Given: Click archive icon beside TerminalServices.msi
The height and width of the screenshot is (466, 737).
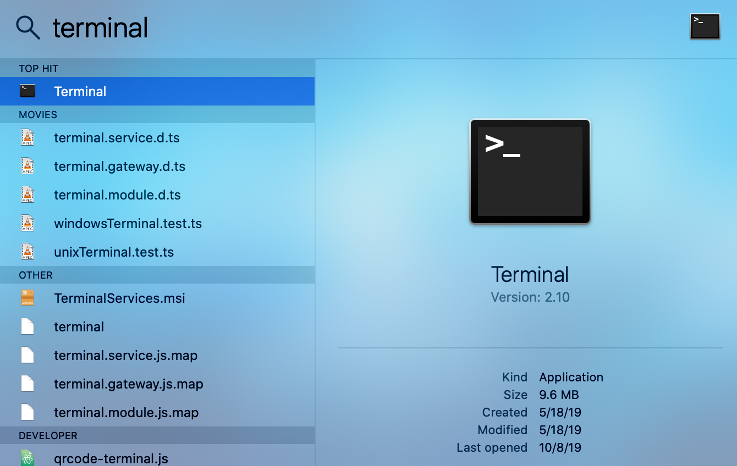Looking at the screenshot, I should tap(28, 298).
